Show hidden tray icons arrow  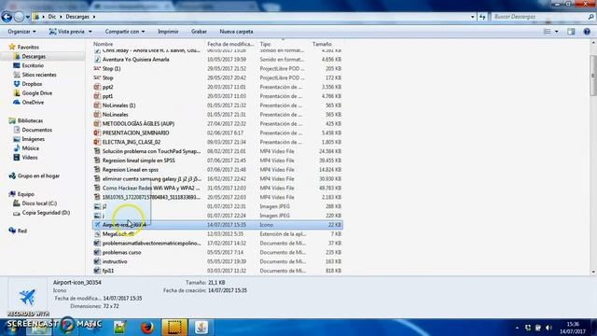click(x=517, y=328)
